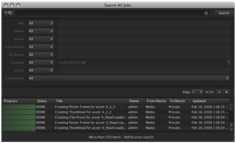The height and width of the screenshot is (143, 235).
Task: Select job 'Creating Thumbnail for asset: 4_2_2'
Action: coord(83,112)
